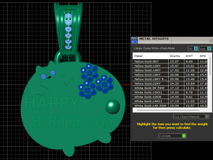
Task: Select the White Gold:14K PdW row
Action: (170, 105)
